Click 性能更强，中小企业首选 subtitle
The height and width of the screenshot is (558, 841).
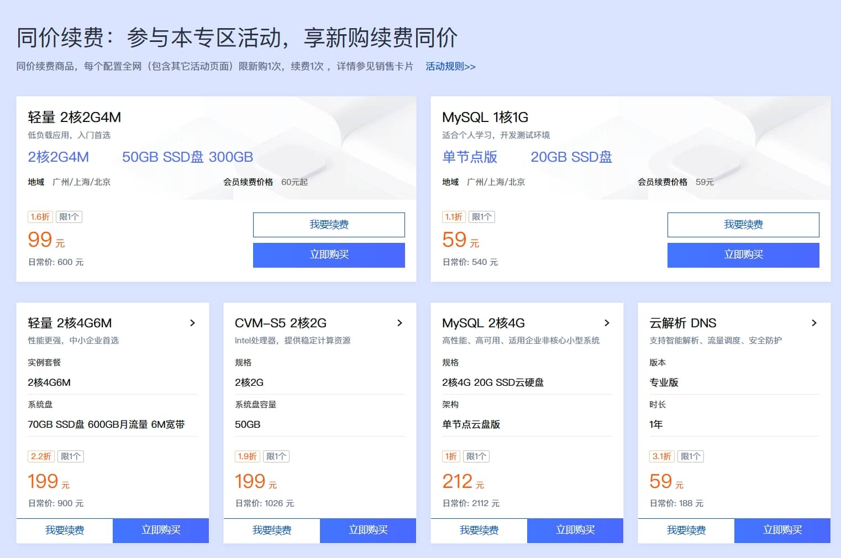[73, 341]
